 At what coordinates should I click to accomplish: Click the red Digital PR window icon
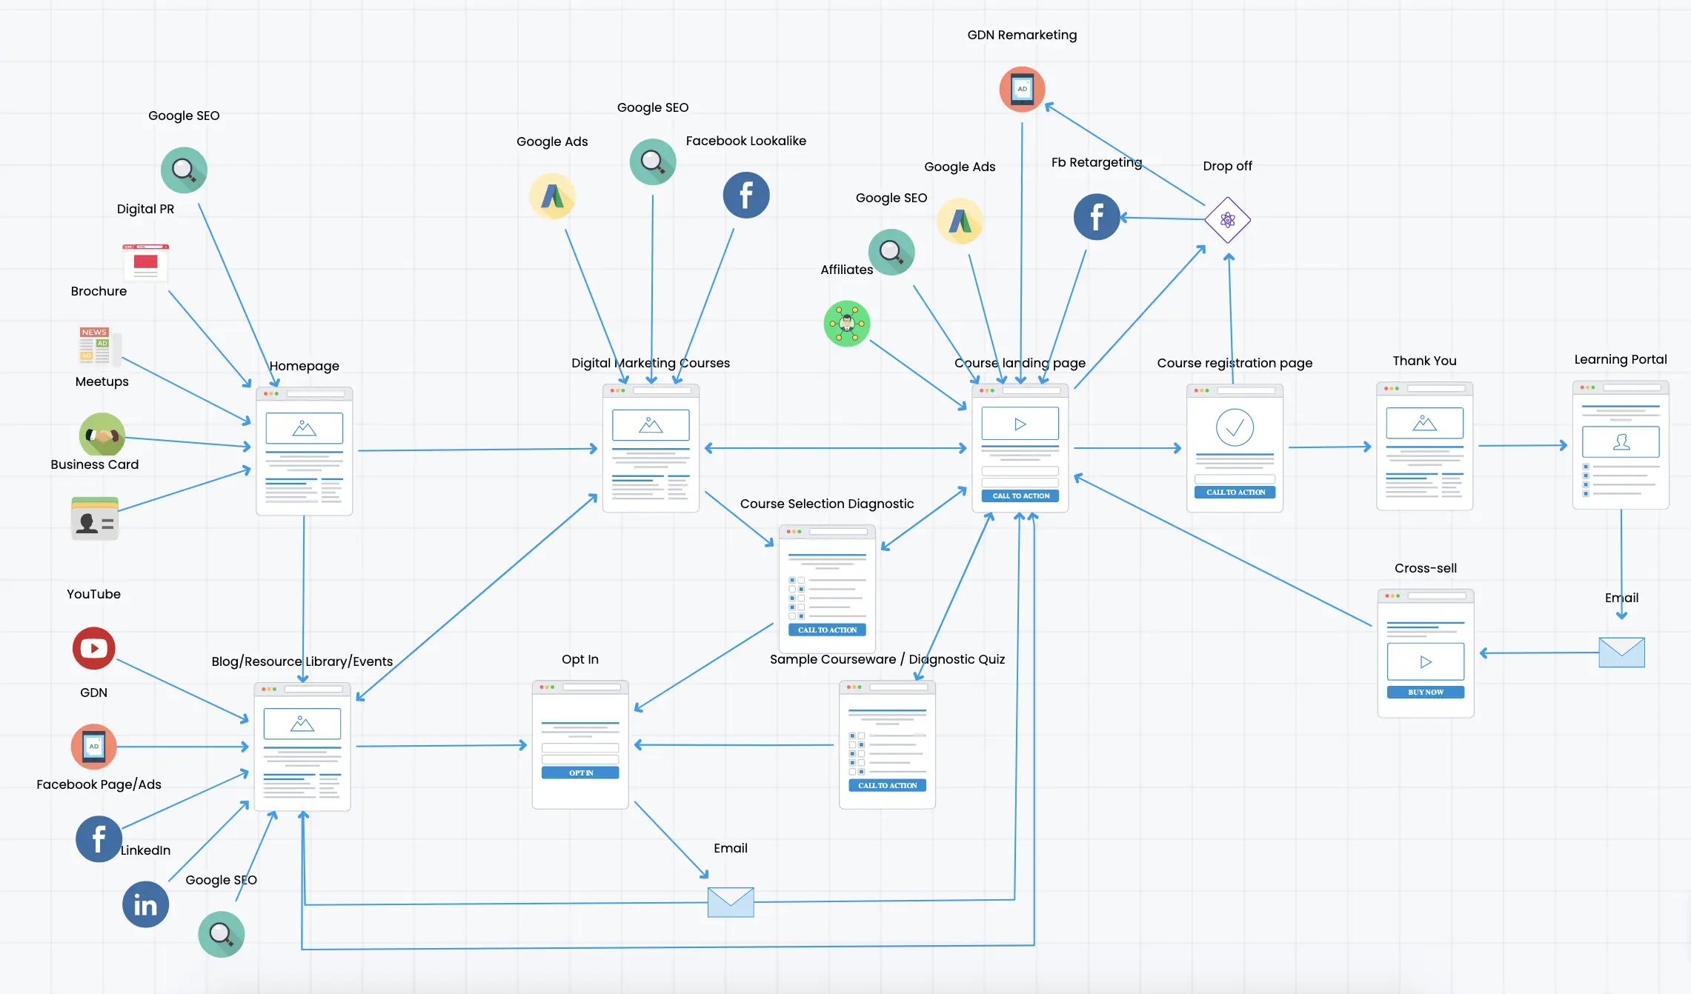pos(146,263)
